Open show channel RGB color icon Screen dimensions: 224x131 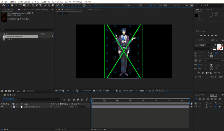click(x=100, y=91)
